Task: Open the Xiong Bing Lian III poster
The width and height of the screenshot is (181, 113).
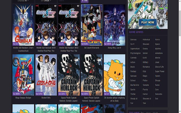Action: coord(115,25)
